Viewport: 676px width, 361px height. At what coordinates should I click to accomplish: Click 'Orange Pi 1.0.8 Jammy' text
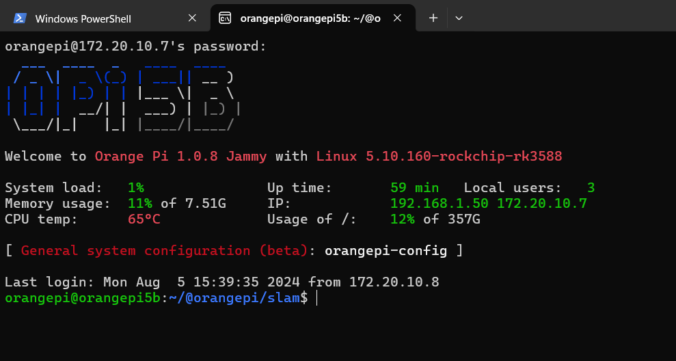coord(180,156)
